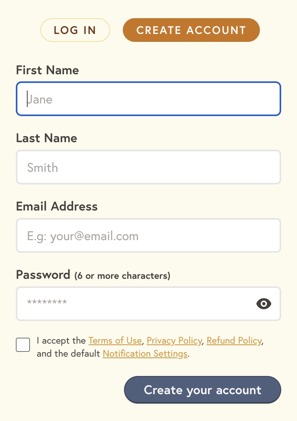The width and height of the screenshot is (297, 421).
Task: Select the CREATE ACCOUNT tab
Action: (x=191, y=30)
